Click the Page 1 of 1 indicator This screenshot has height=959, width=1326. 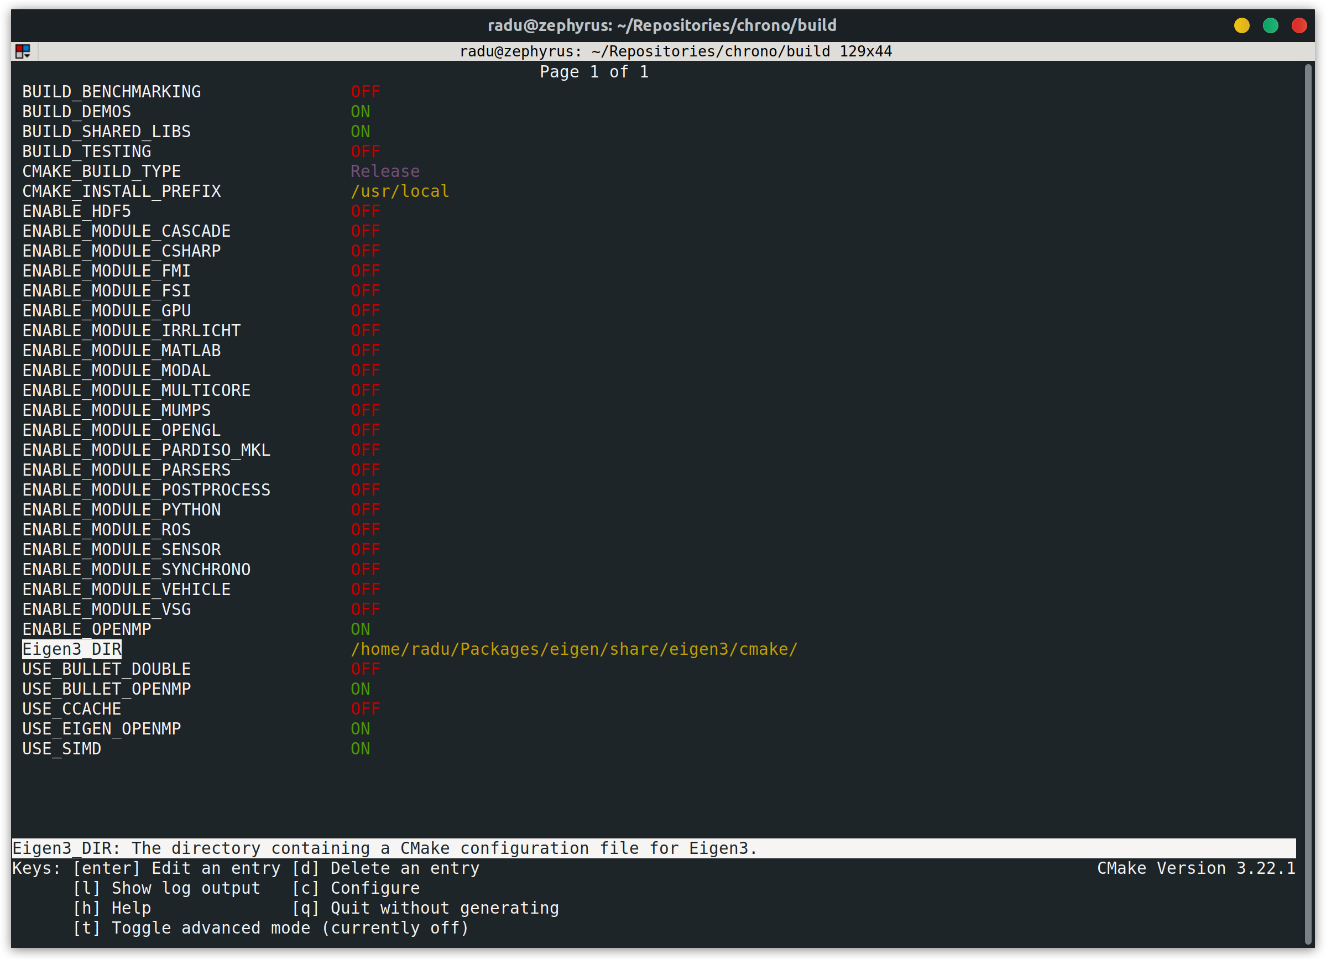click(x=594, y=72)
